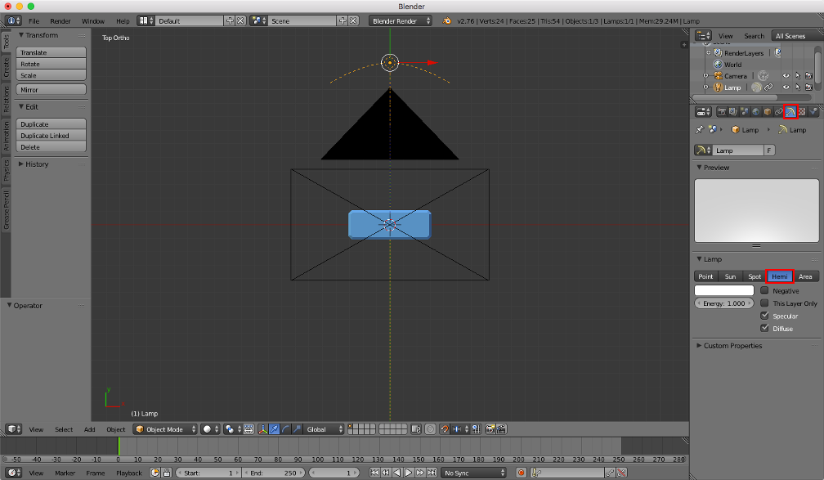This screenshot has width=824, height=480.
Task: Click the End frame field
Action: point(273,473)
